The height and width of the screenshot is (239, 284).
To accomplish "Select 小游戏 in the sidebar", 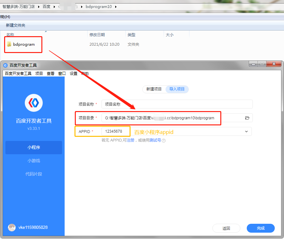I will tap(34, 161).
